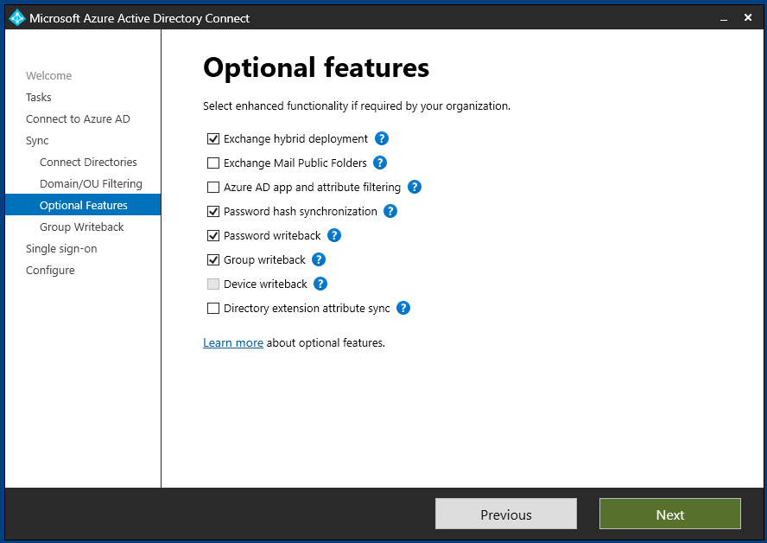Open help for Exchange Mail Public Folders
This screenshot has width=767, height=543.
click(x=380, y=163)
